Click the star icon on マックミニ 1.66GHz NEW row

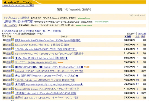point(12,62)
